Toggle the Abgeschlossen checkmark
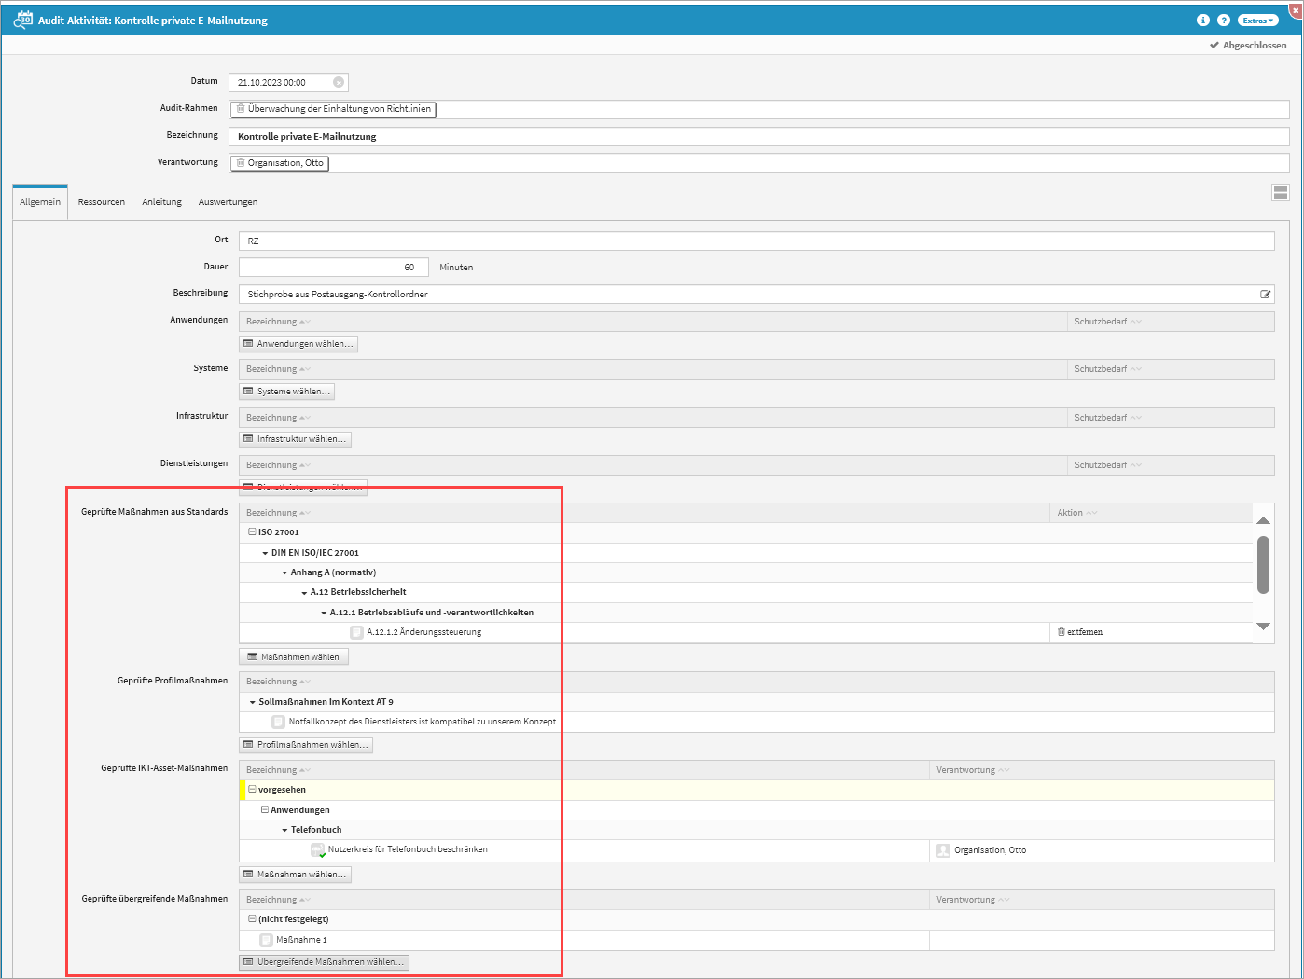 [1214, 46]
